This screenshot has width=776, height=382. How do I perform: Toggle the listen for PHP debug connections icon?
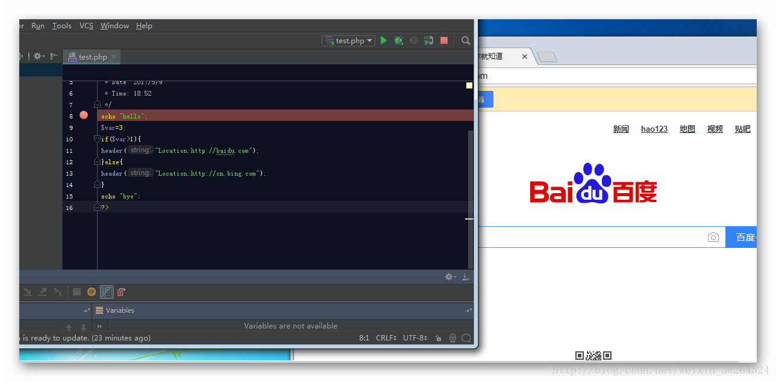point(428,40)
